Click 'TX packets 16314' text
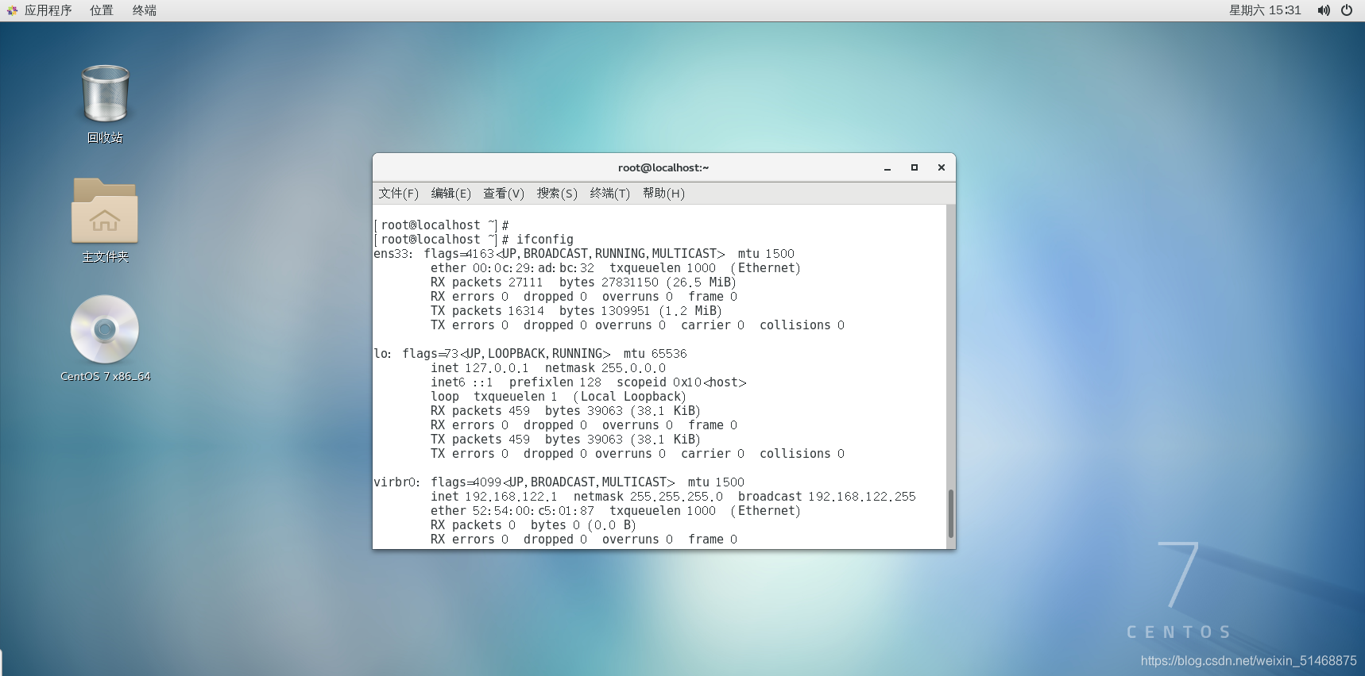The width and height of the screenshot is (1365, 676). (x=487, y=311)
